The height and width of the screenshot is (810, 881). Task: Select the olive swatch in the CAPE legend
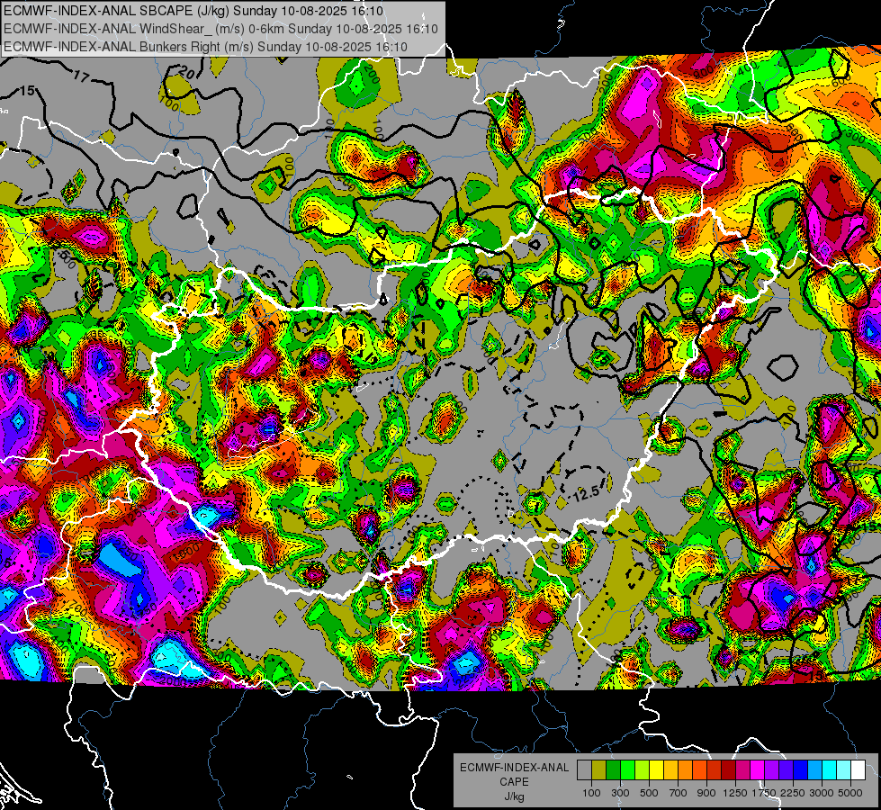pyautogui.click(x=599, y=769)
